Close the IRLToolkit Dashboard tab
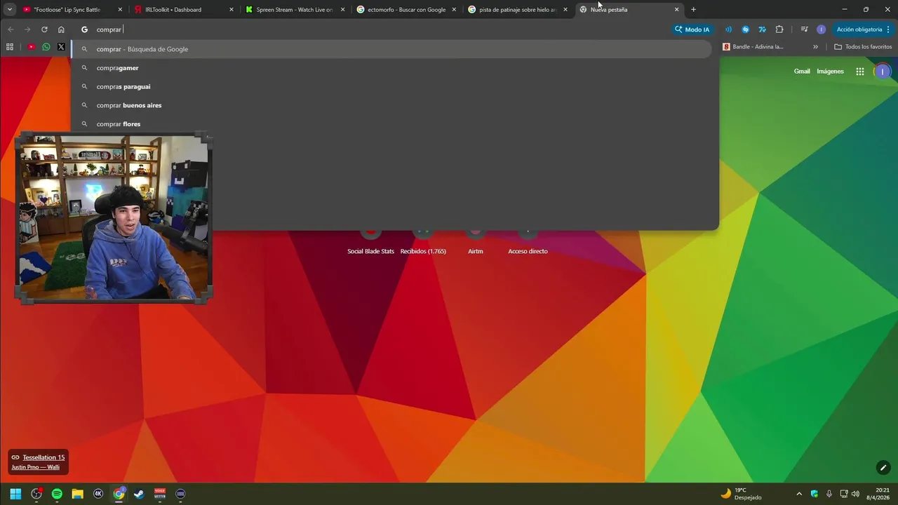 pos(232,10)
